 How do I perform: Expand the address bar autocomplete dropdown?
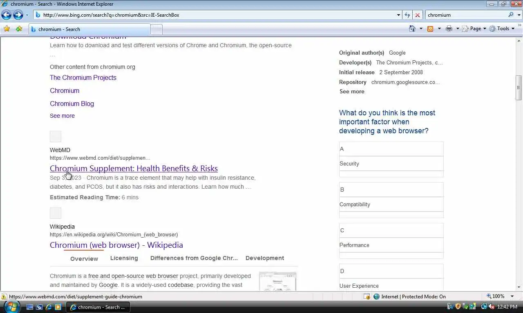tap(399, 15)
